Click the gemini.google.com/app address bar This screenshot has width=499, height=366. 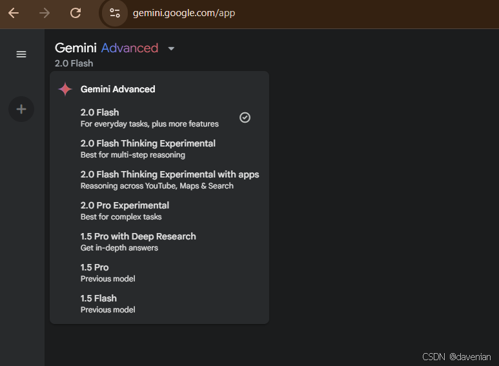183,13
